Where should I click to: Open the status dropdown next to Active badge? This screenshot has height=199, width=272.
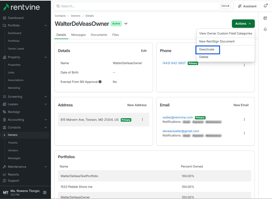126,24
